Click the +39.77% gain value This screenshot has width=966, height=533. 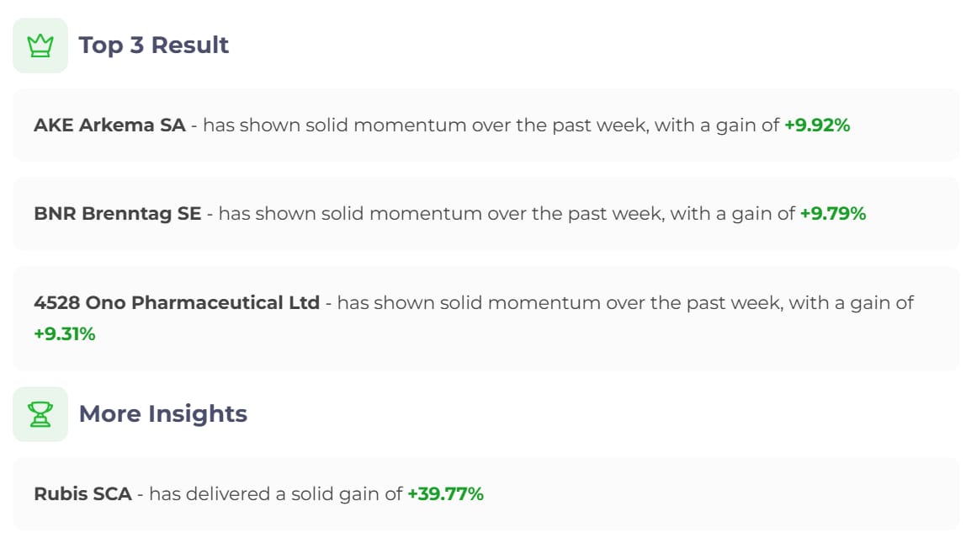pos(445,494)
